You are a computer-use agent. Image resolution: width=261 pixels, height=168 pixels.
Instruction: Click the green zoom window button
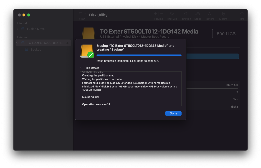(x=29, y=15)
